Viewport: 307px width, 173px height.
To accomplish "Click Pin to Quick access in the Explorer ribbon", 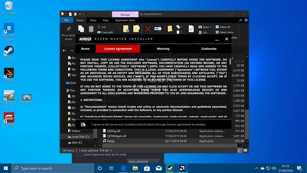I will pos(69,33).
